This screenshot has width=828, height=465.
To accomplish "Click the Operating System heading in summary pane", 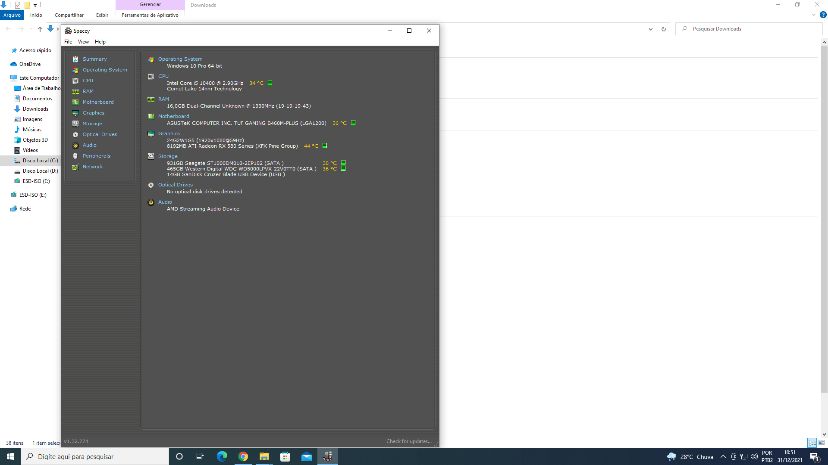I will (x=180, y=59).
